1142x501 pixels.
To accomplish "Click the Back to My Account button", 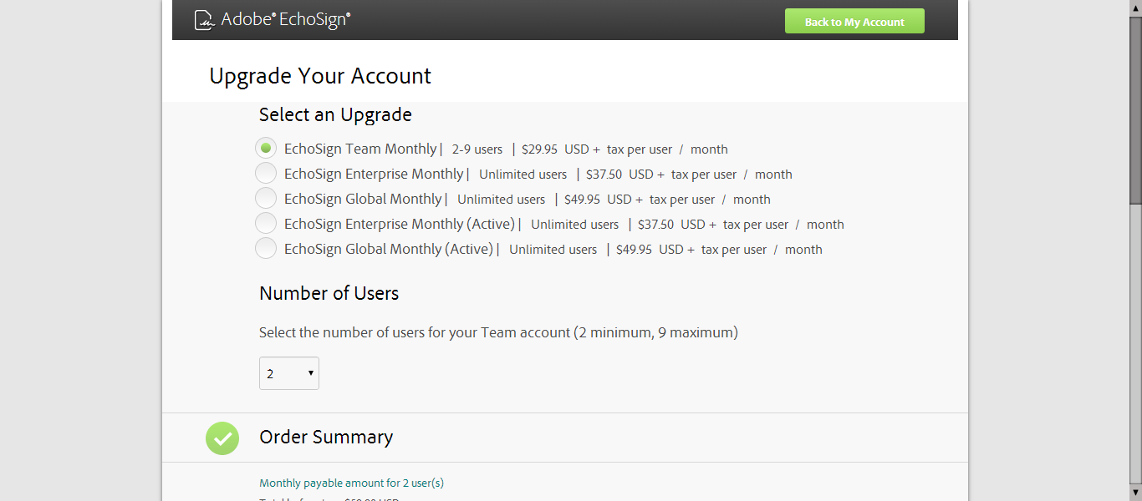I will [854, 22].
